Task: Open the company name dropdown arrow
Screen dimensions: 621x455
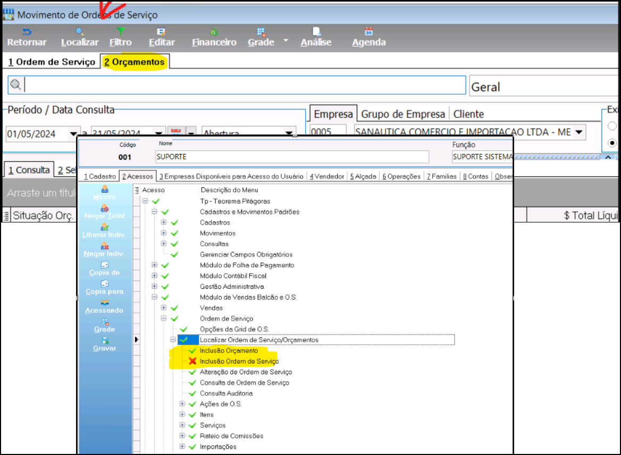Action: coord(579,132)
